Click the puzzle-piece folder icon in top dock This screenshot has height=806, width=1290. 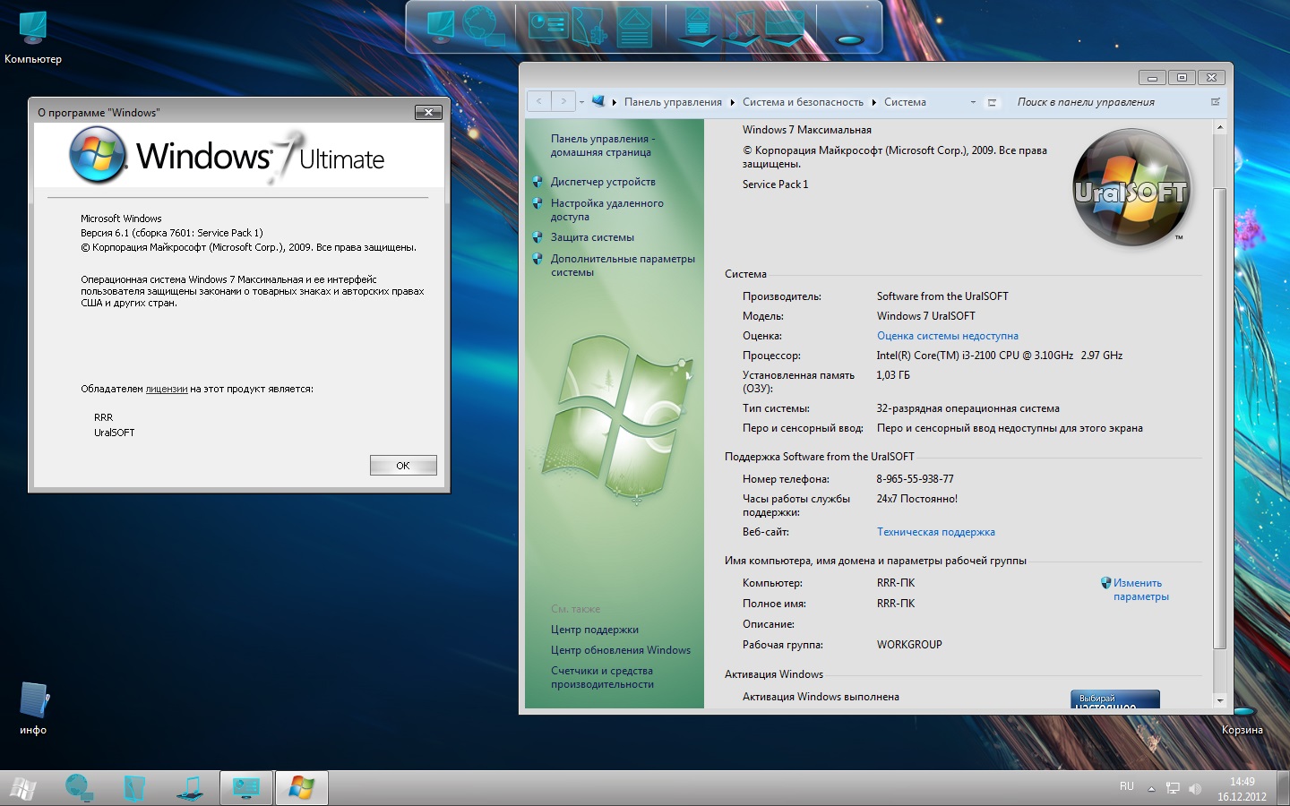(590, 26)
